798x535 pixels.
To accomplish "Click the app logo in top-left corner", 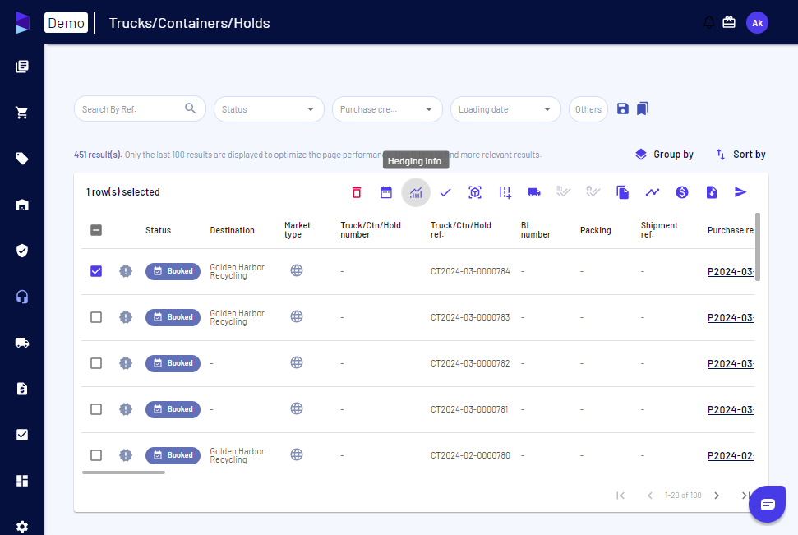I will click(x=22, y=23).
